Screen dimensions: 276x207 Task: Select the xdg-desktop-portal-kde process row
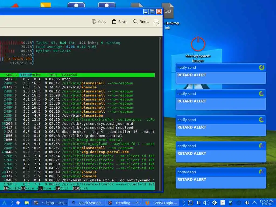click(77, 152)
